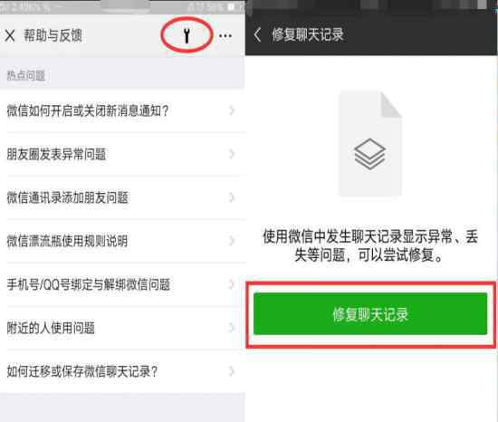Open 微信漂流瓶使用规则说明 item
The height and width of the screenshot is (422, 498).
[x=122, y=241]
